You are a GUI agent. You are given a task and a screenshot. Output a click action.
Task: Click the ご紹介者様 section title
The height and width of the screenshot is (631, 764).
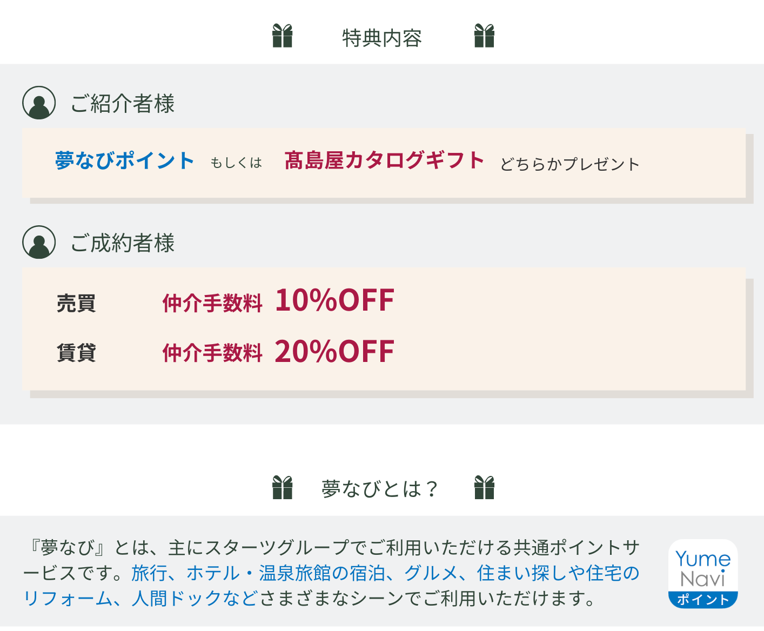[123, 103]
